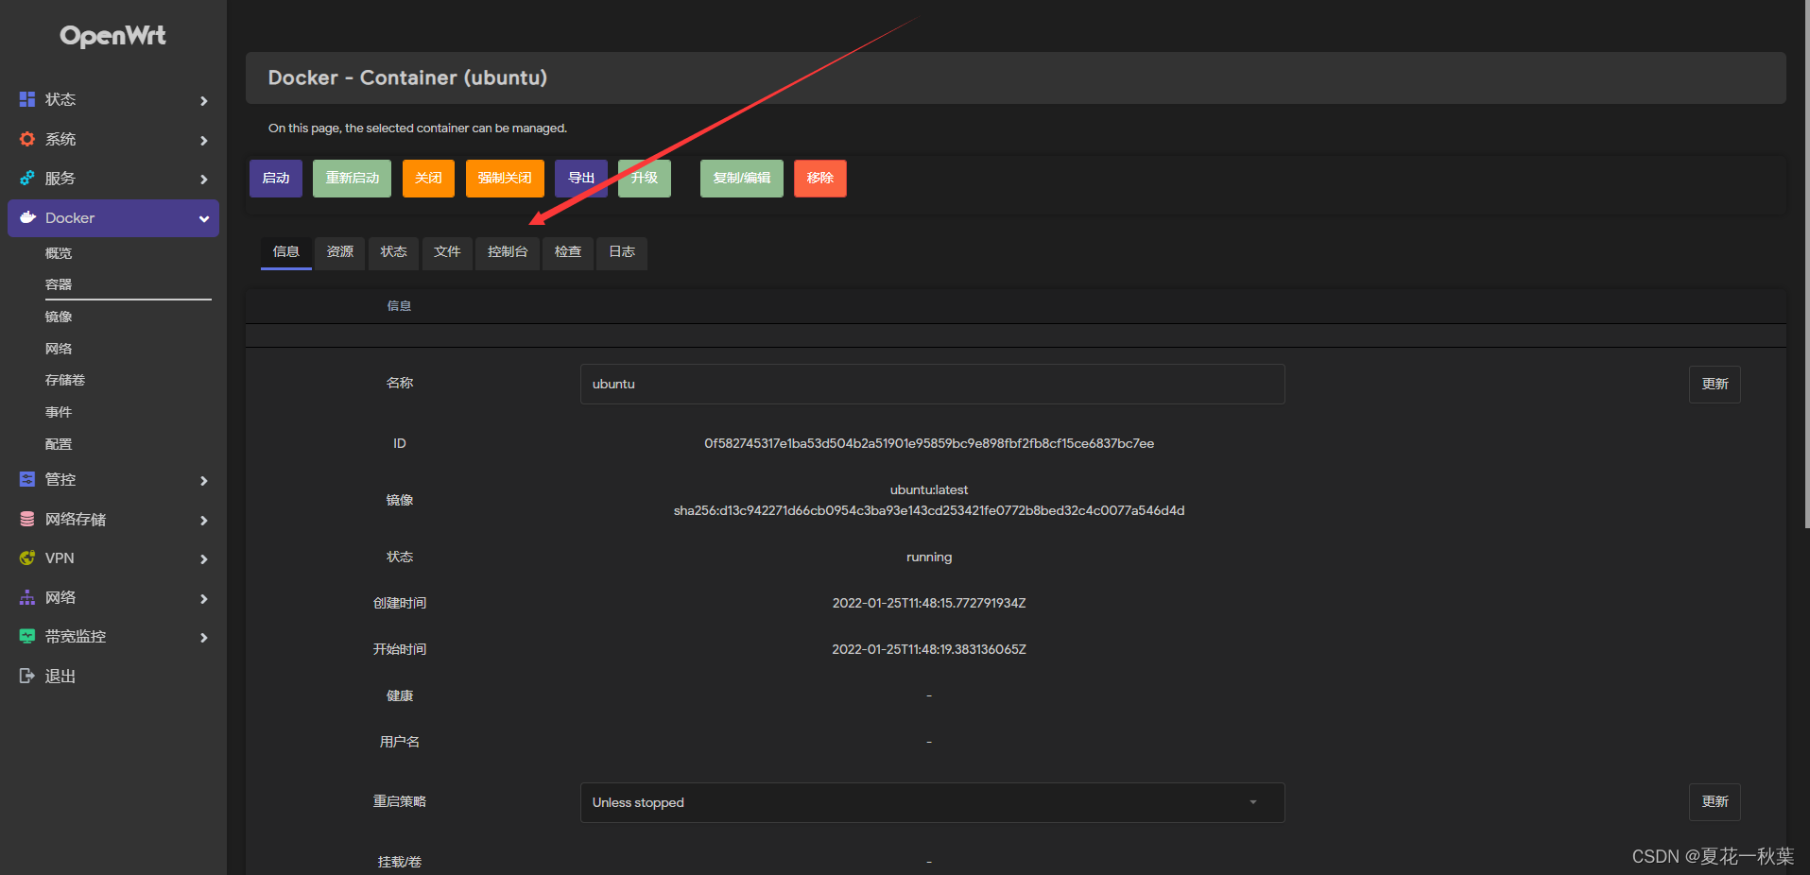Click the page vertical scrollbar
The width and height of the screenshot is (1810, 875).
tap(1806, 265)
